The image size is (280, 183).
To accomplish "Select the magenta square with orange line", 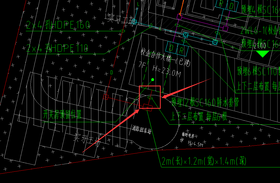I will click(179, 17).
